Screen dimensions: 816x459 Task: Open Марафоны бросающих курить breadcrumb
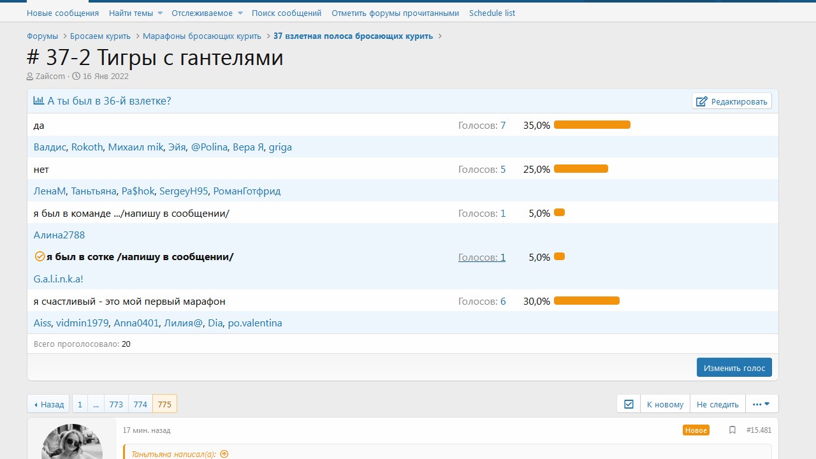(x=202, y=36)
